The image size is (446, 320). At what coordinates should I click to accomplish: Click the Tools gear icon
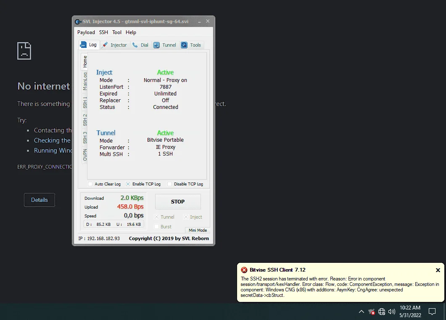(184, 45)
